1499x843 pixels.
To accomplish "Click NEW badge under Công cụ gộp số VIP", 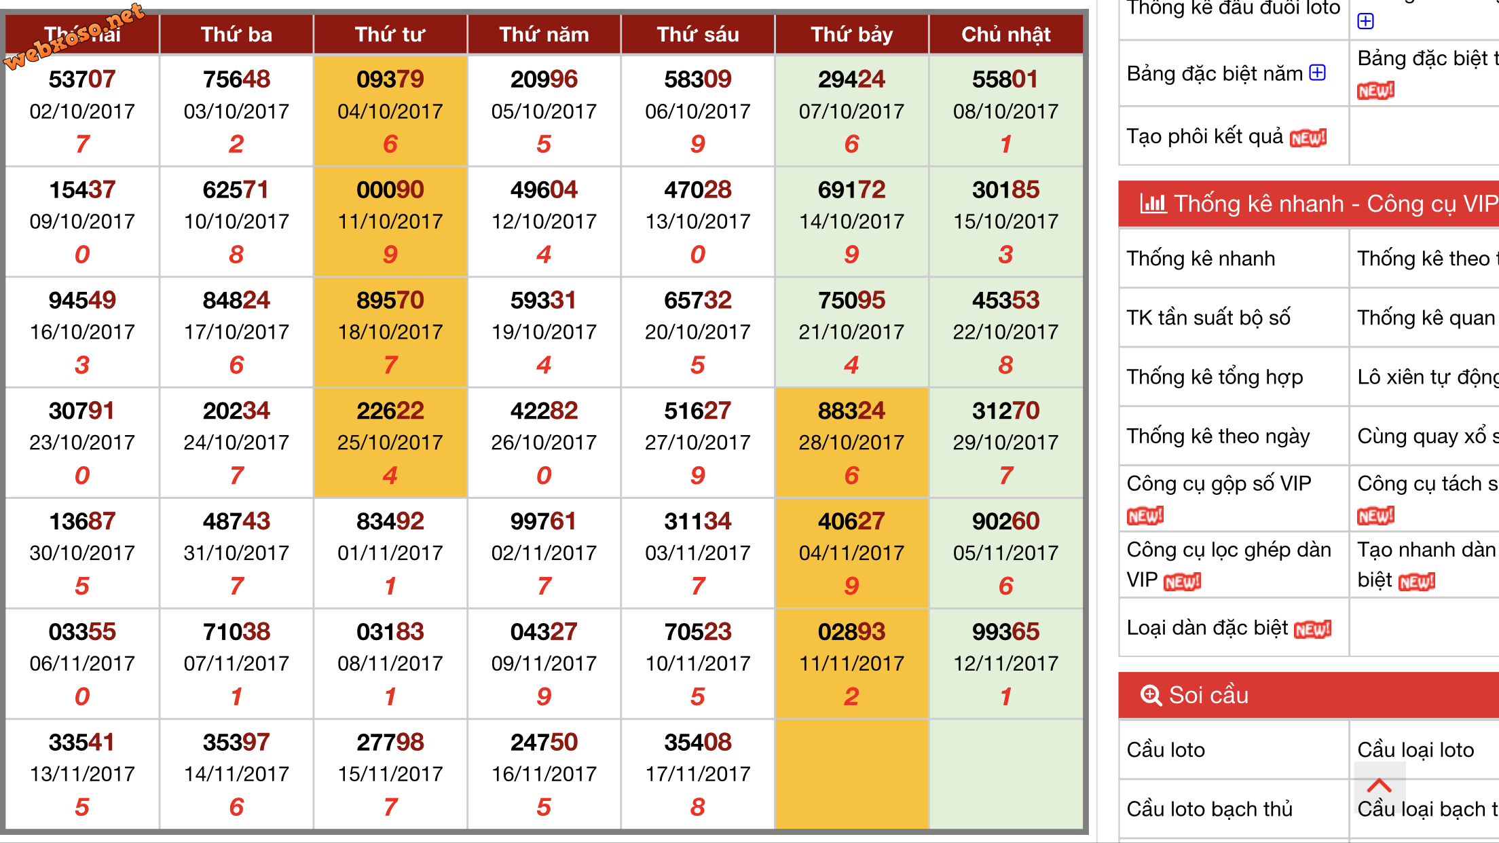I will coord(1145,516).
